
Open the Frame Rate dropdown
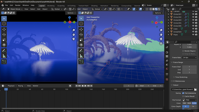tap(189, 58)
